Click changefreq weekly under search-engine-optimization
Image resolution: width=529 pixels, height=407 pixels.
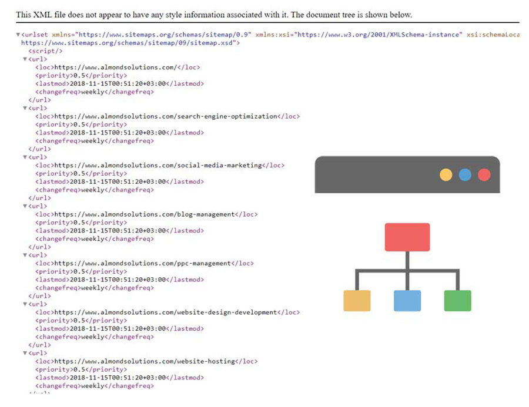95,140
